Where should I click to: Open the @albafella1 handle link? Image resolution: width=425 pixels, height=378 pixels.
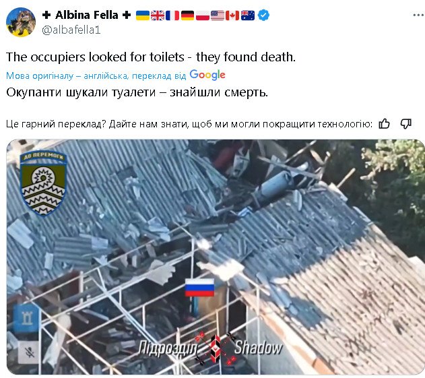pyautogui.click(x=71, y=30)
